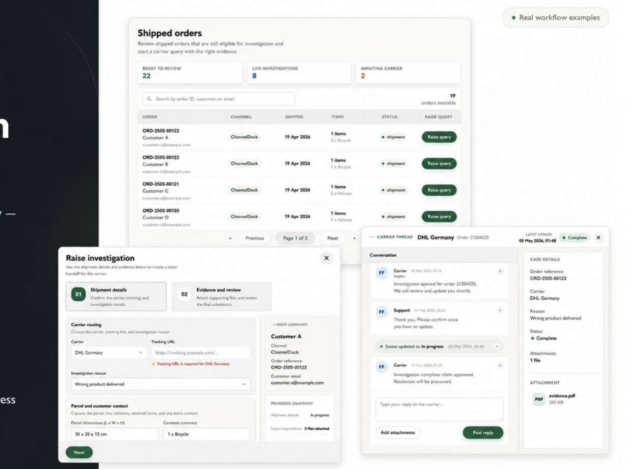Screen dimensions: 626x469
Task: Click Raise query for ORD-2505-00120
Action: [x=439, y=216]
